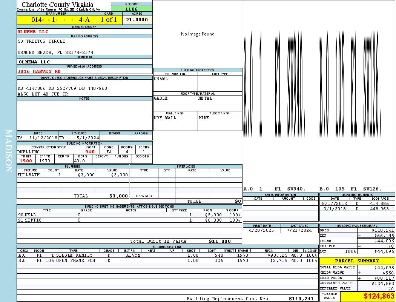
Task: Select legal description DB 414/886 line
Action: click(62, 88)
